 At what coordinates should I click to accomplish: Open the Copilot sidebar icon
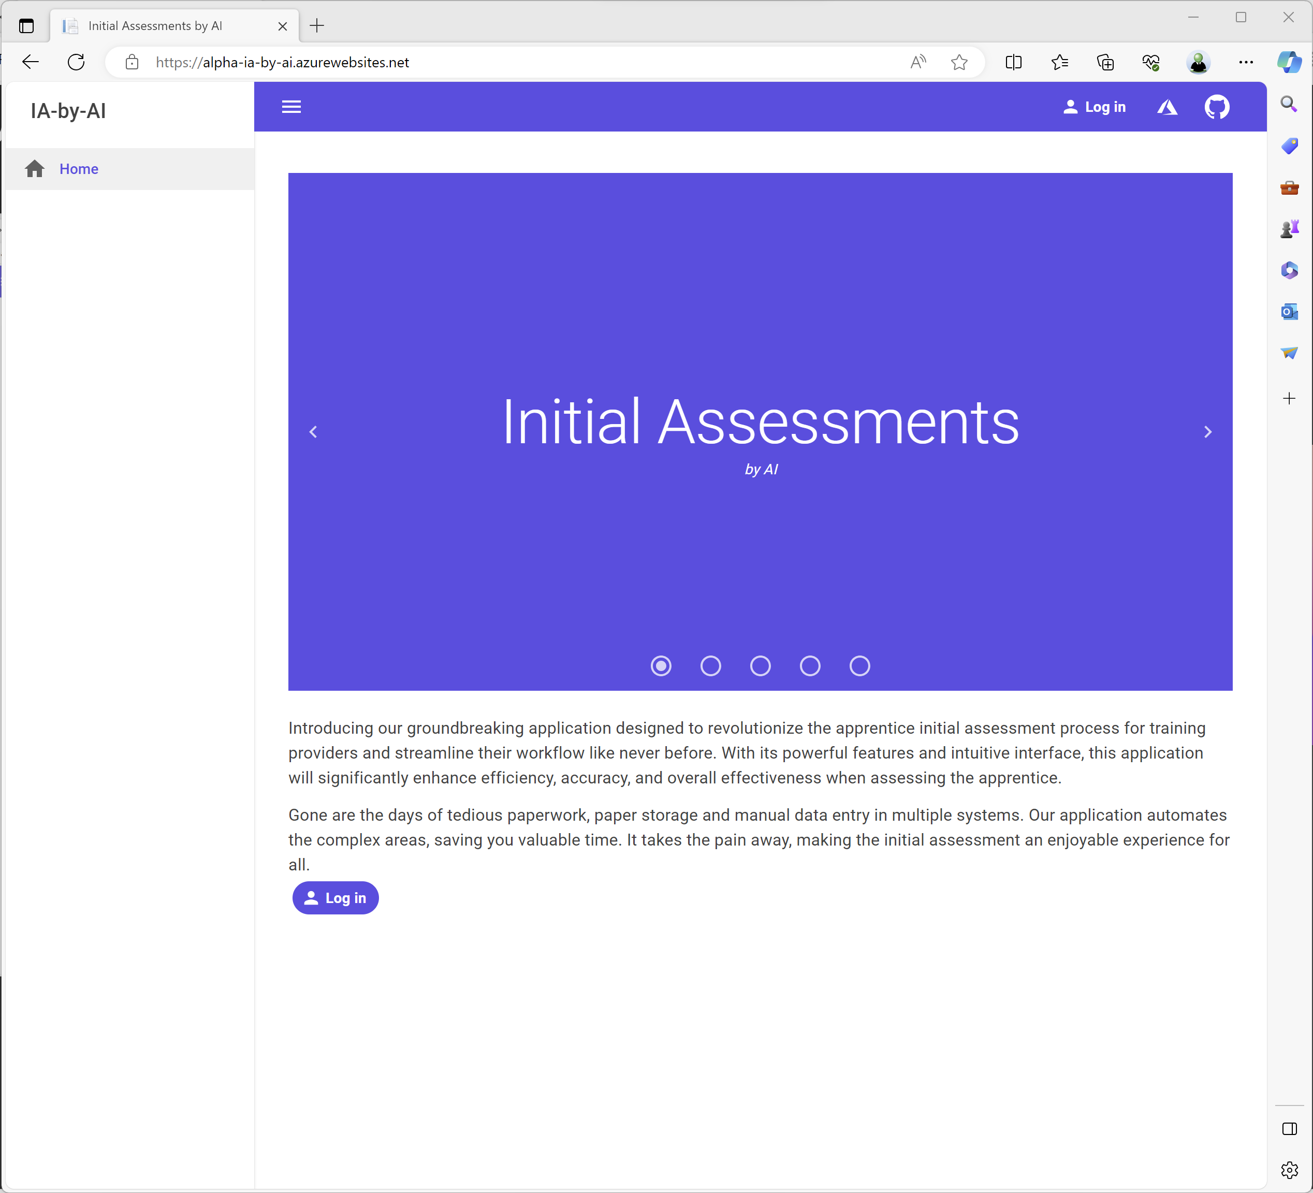point(1289,62)
